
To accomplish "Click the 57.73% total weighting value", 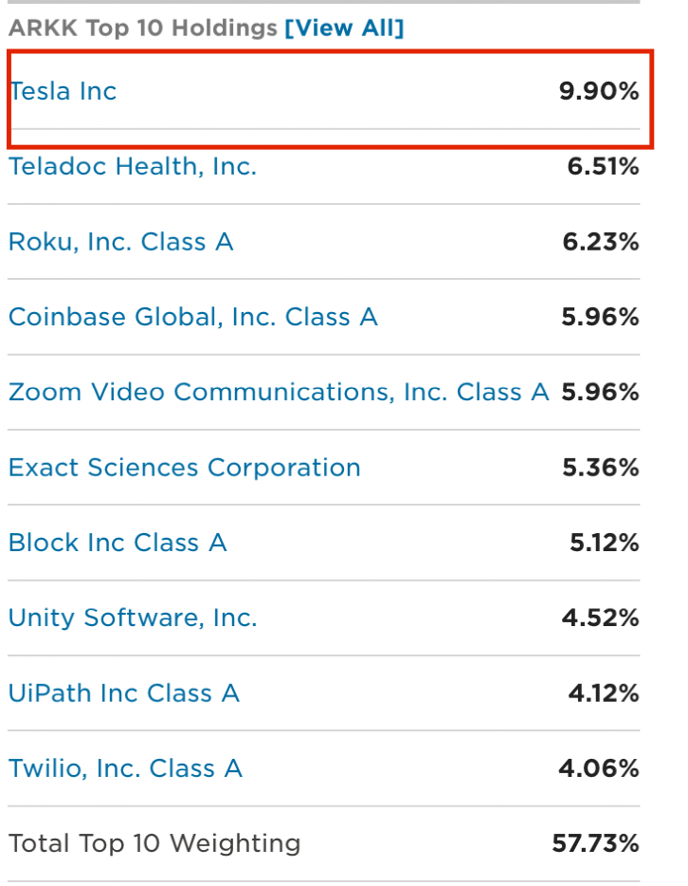I will 595,843.
